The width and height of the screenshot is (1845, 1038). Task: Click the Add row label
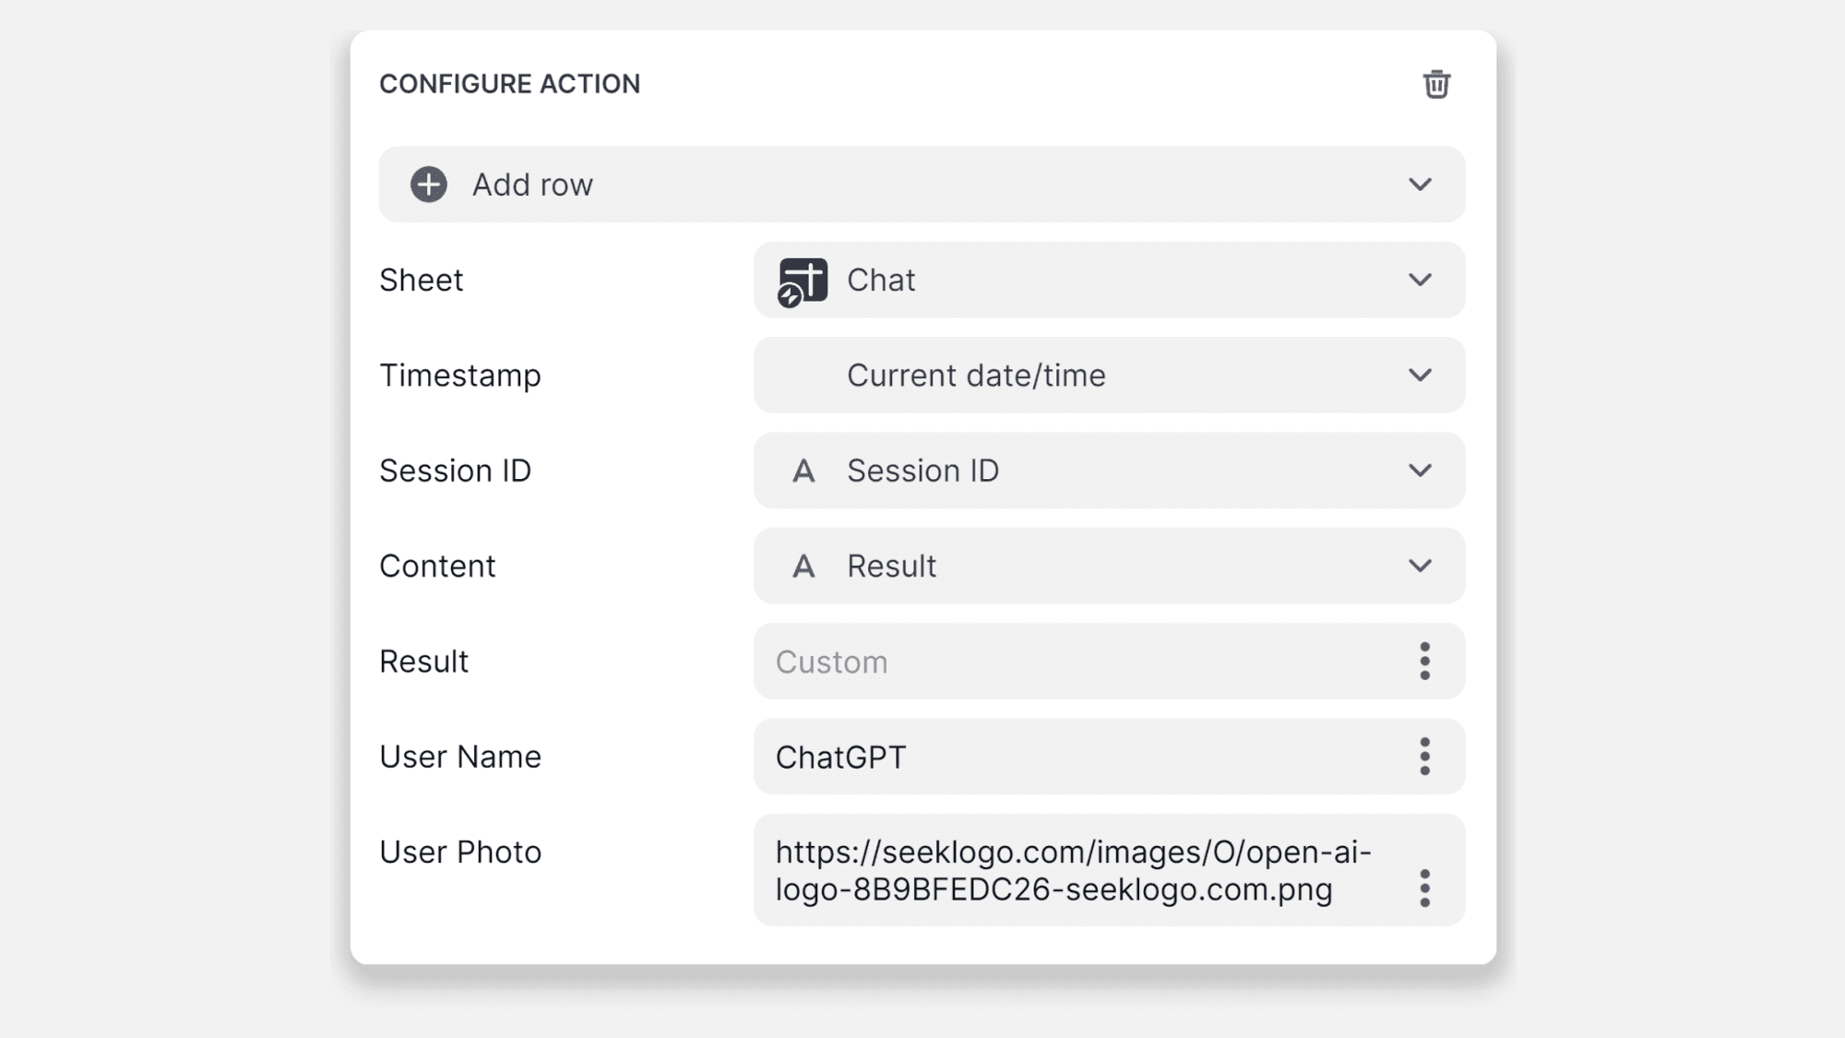click(x=532, y=185)
